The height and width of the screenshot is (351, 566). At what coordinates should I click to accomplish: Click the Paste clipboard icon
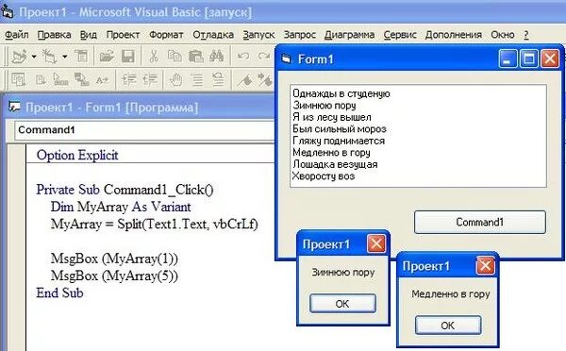[x=196, y=57]
